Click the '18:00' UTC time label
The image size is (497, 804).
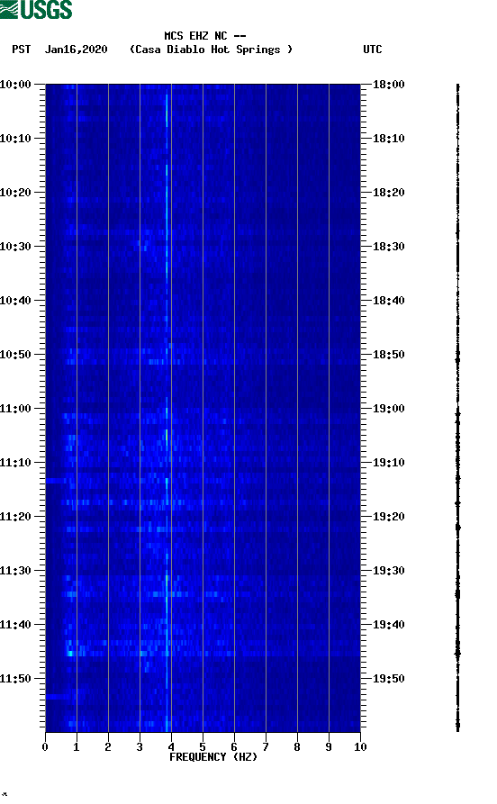click(389, 84)
